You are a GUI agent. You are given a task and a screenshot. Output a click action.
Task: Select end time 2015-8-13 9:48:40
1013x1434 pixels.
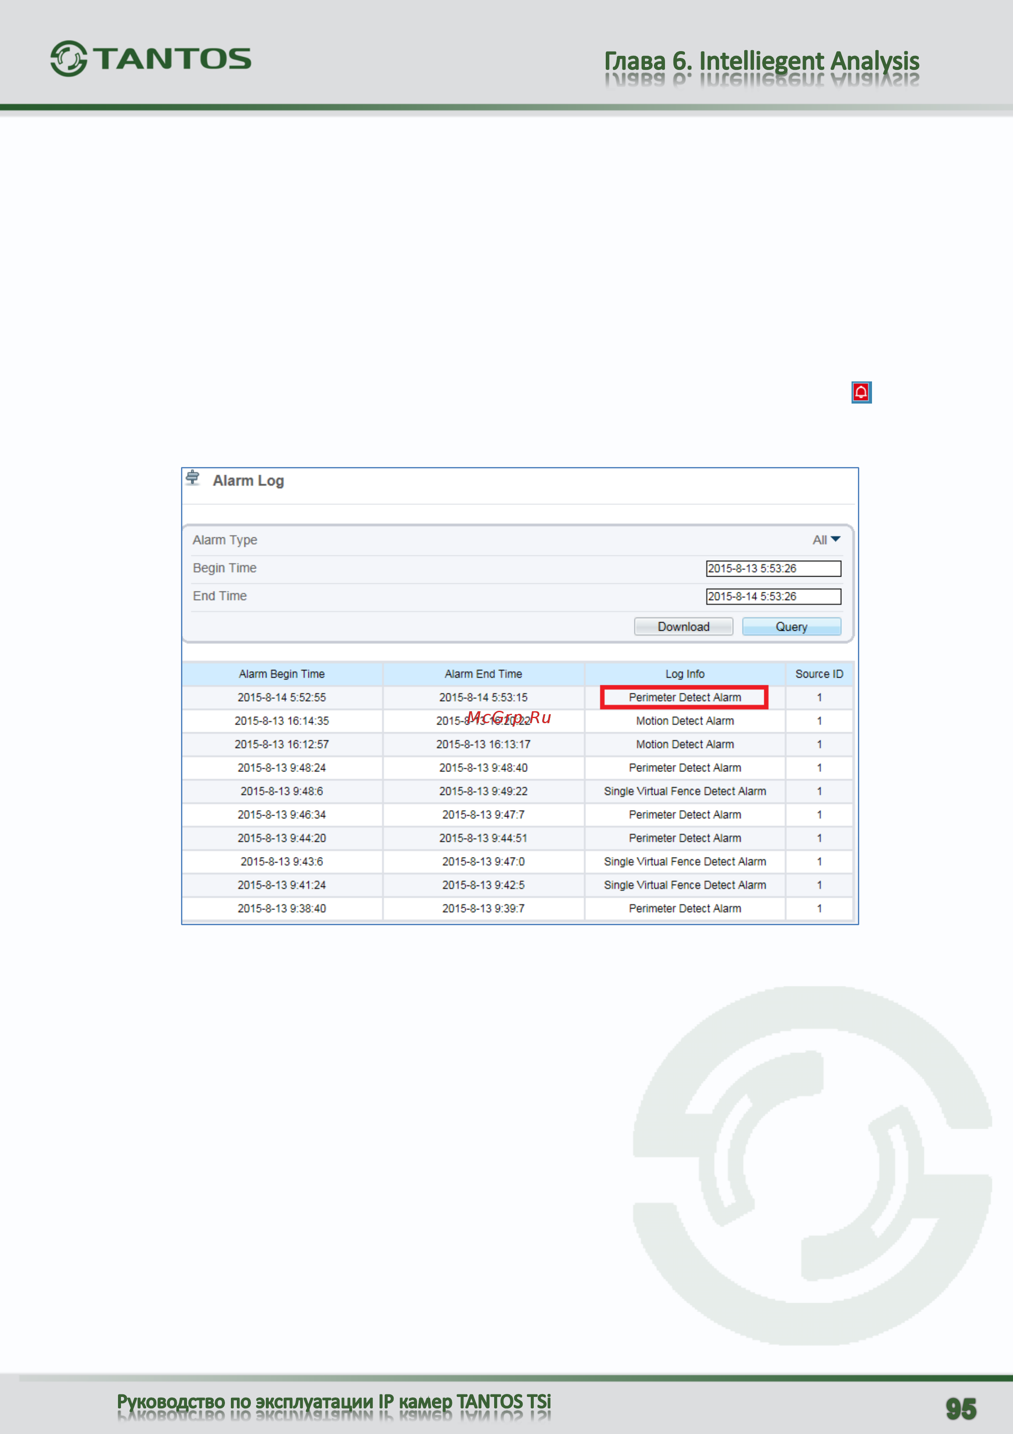pyautogui.click(x=483, y=767)
